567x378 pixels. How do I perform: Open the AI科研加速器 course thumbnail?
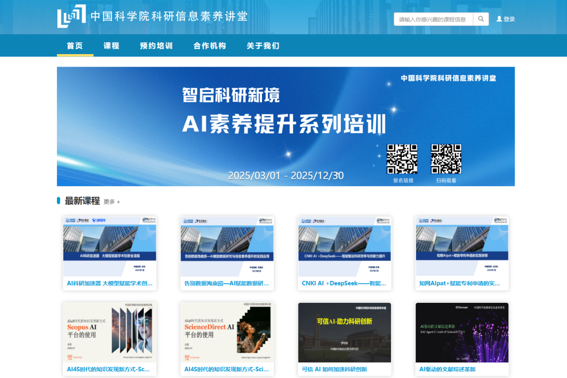pos(110,246)
